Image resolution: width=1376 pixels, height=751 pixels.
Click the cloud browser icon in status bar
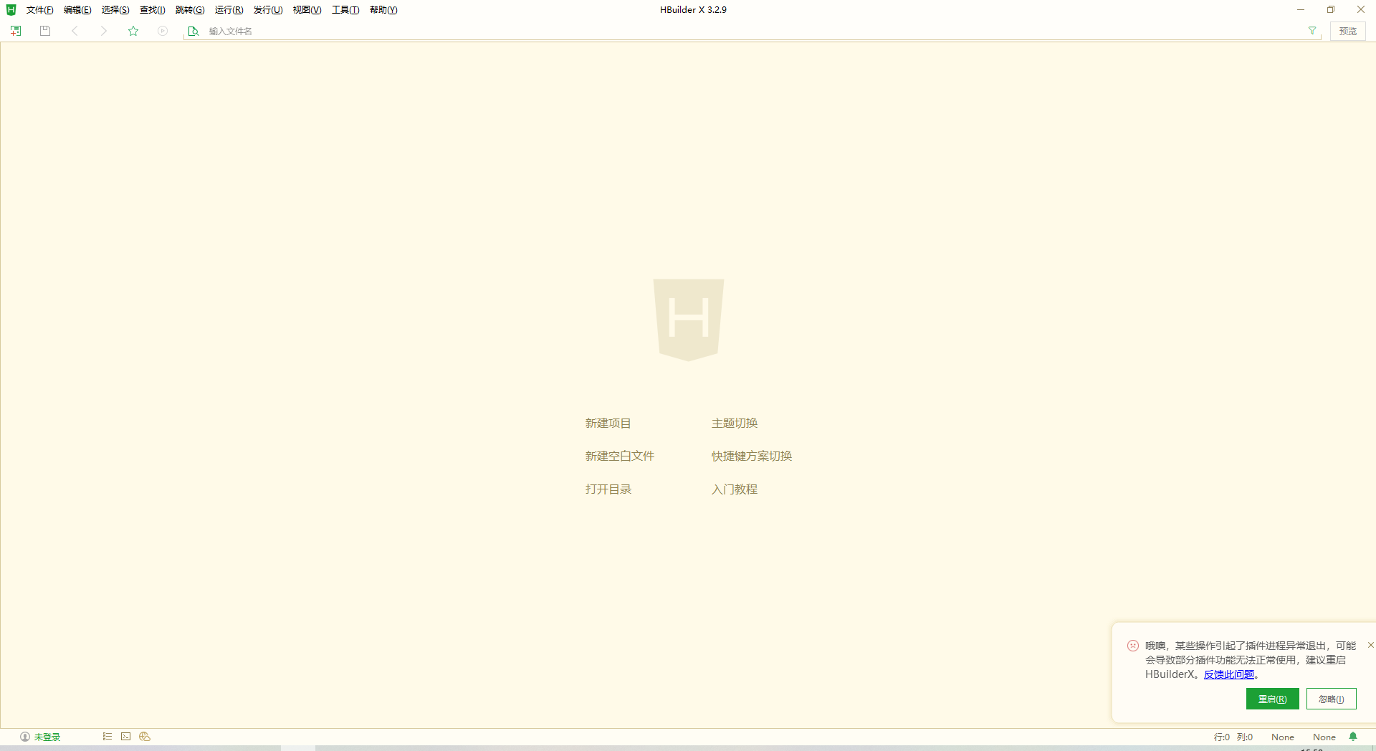pyautogui.click(x=145, y=737)
